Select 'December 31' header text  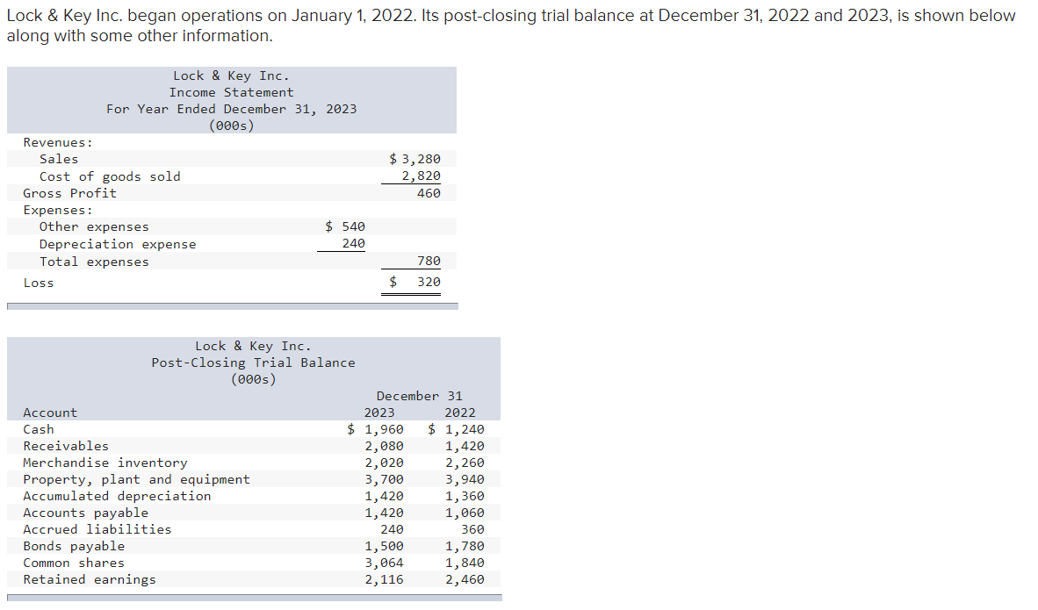(420, 397)
